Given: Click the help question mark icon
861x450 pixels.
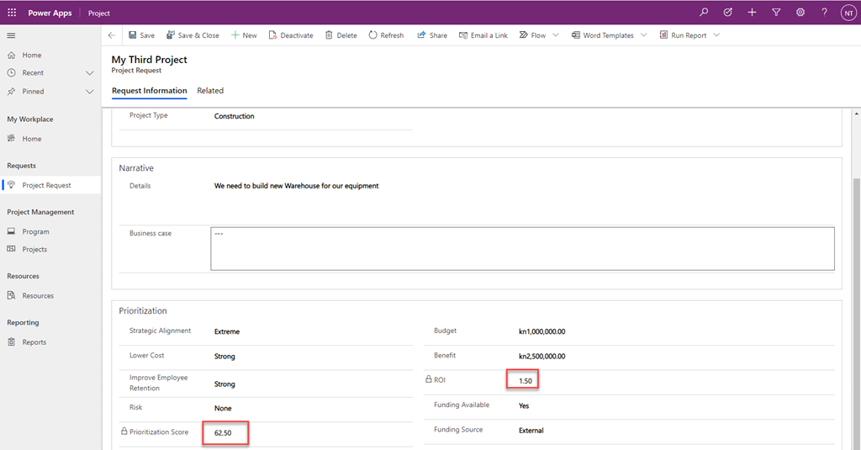Looking at the screenshot, I should pyautogui.click(x=824, y=13).
